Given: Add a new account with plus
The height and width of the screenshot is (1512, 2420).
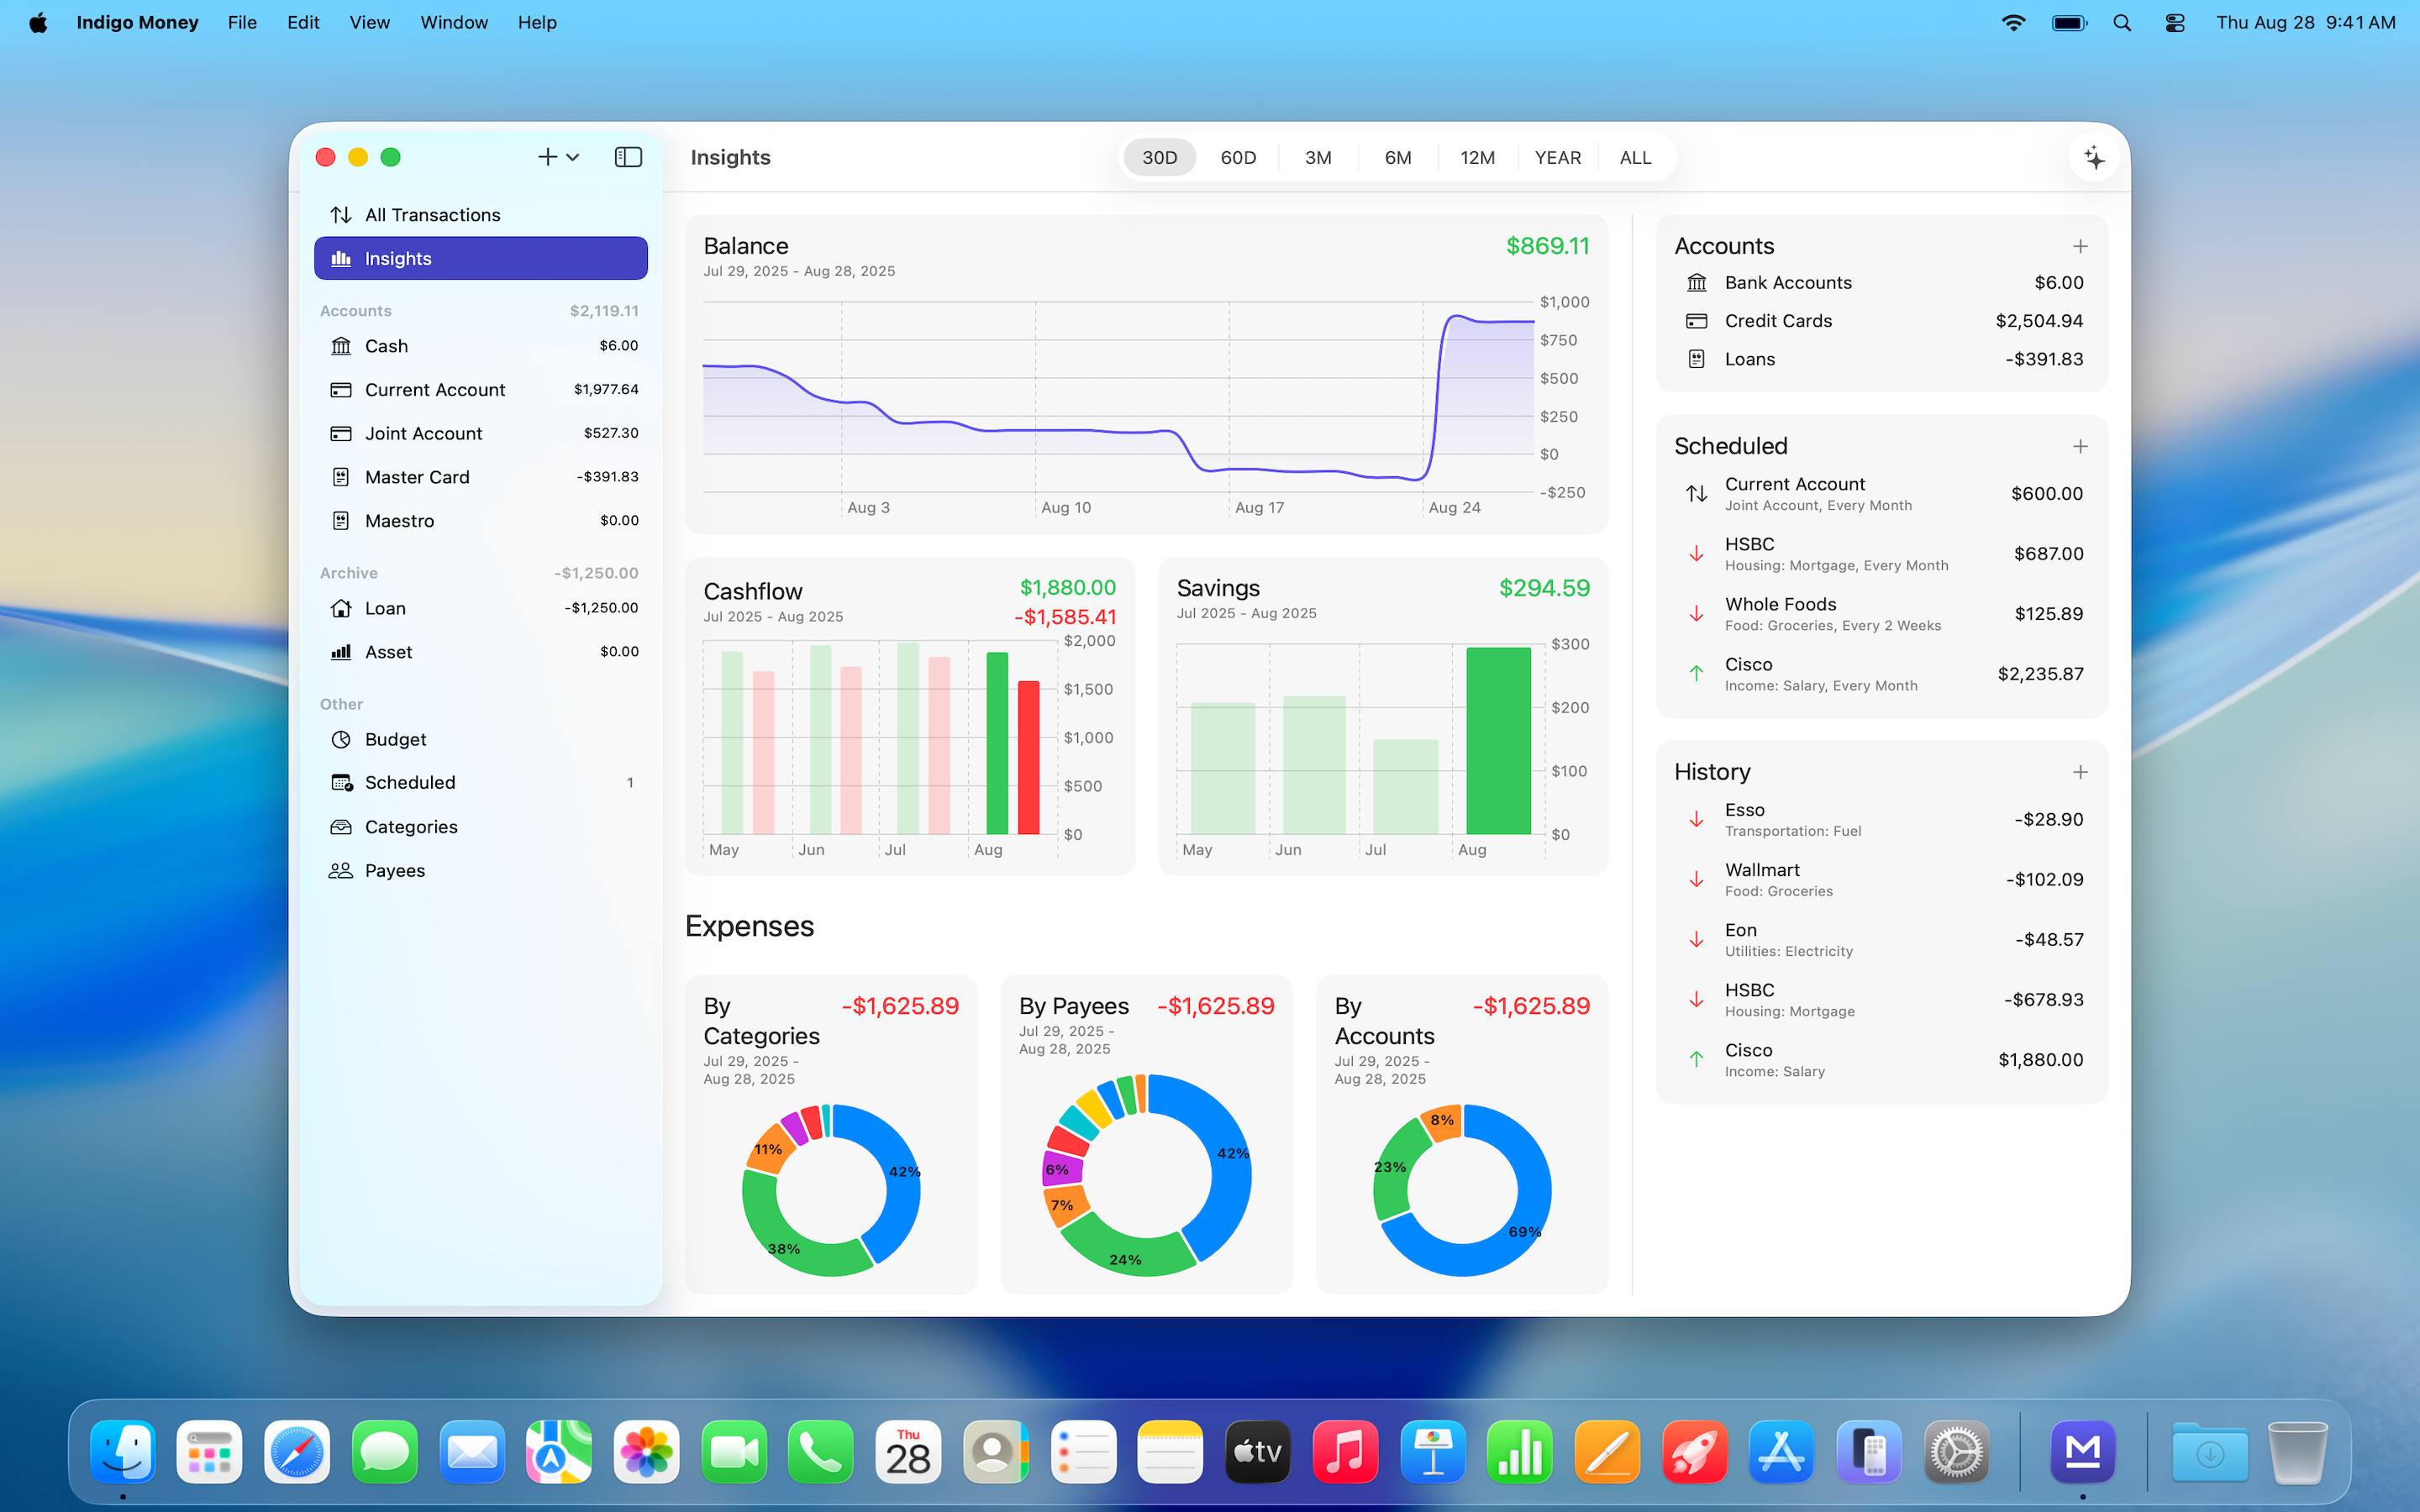Looking at the screenshot, I should point(2080,246).
